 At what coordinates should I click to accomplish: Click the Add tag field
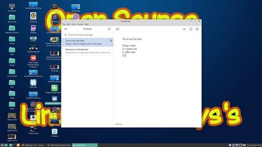pos(119,124)
